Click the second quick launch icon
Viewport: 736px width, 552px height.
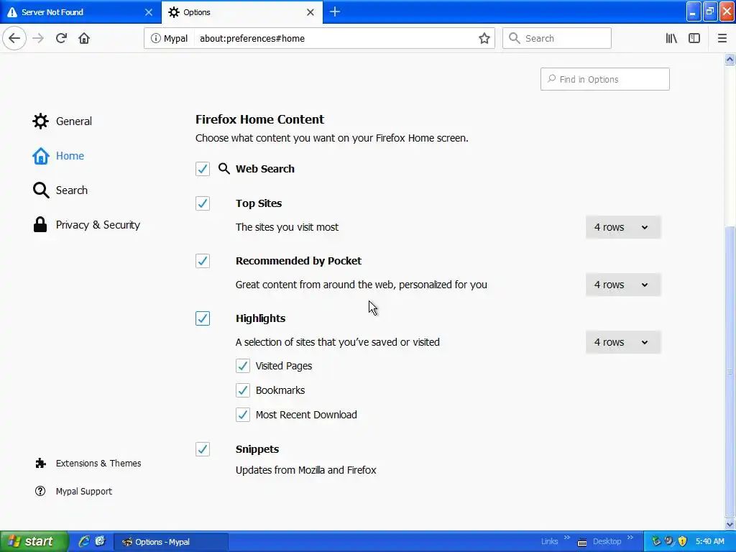point(100,541)
